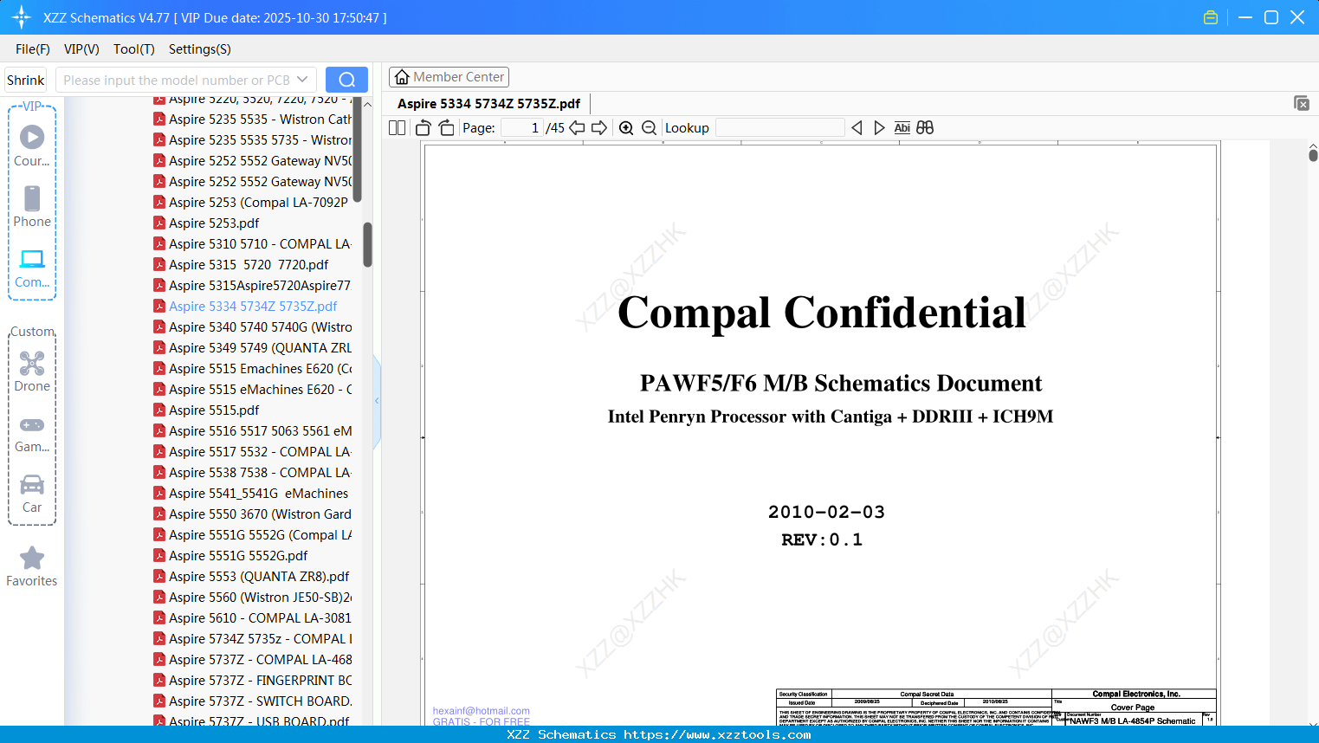The width and height of the screenshot is (1319, 743).
Task: Close the document tab with top-right icon
Action: [x=1302, y=103]
